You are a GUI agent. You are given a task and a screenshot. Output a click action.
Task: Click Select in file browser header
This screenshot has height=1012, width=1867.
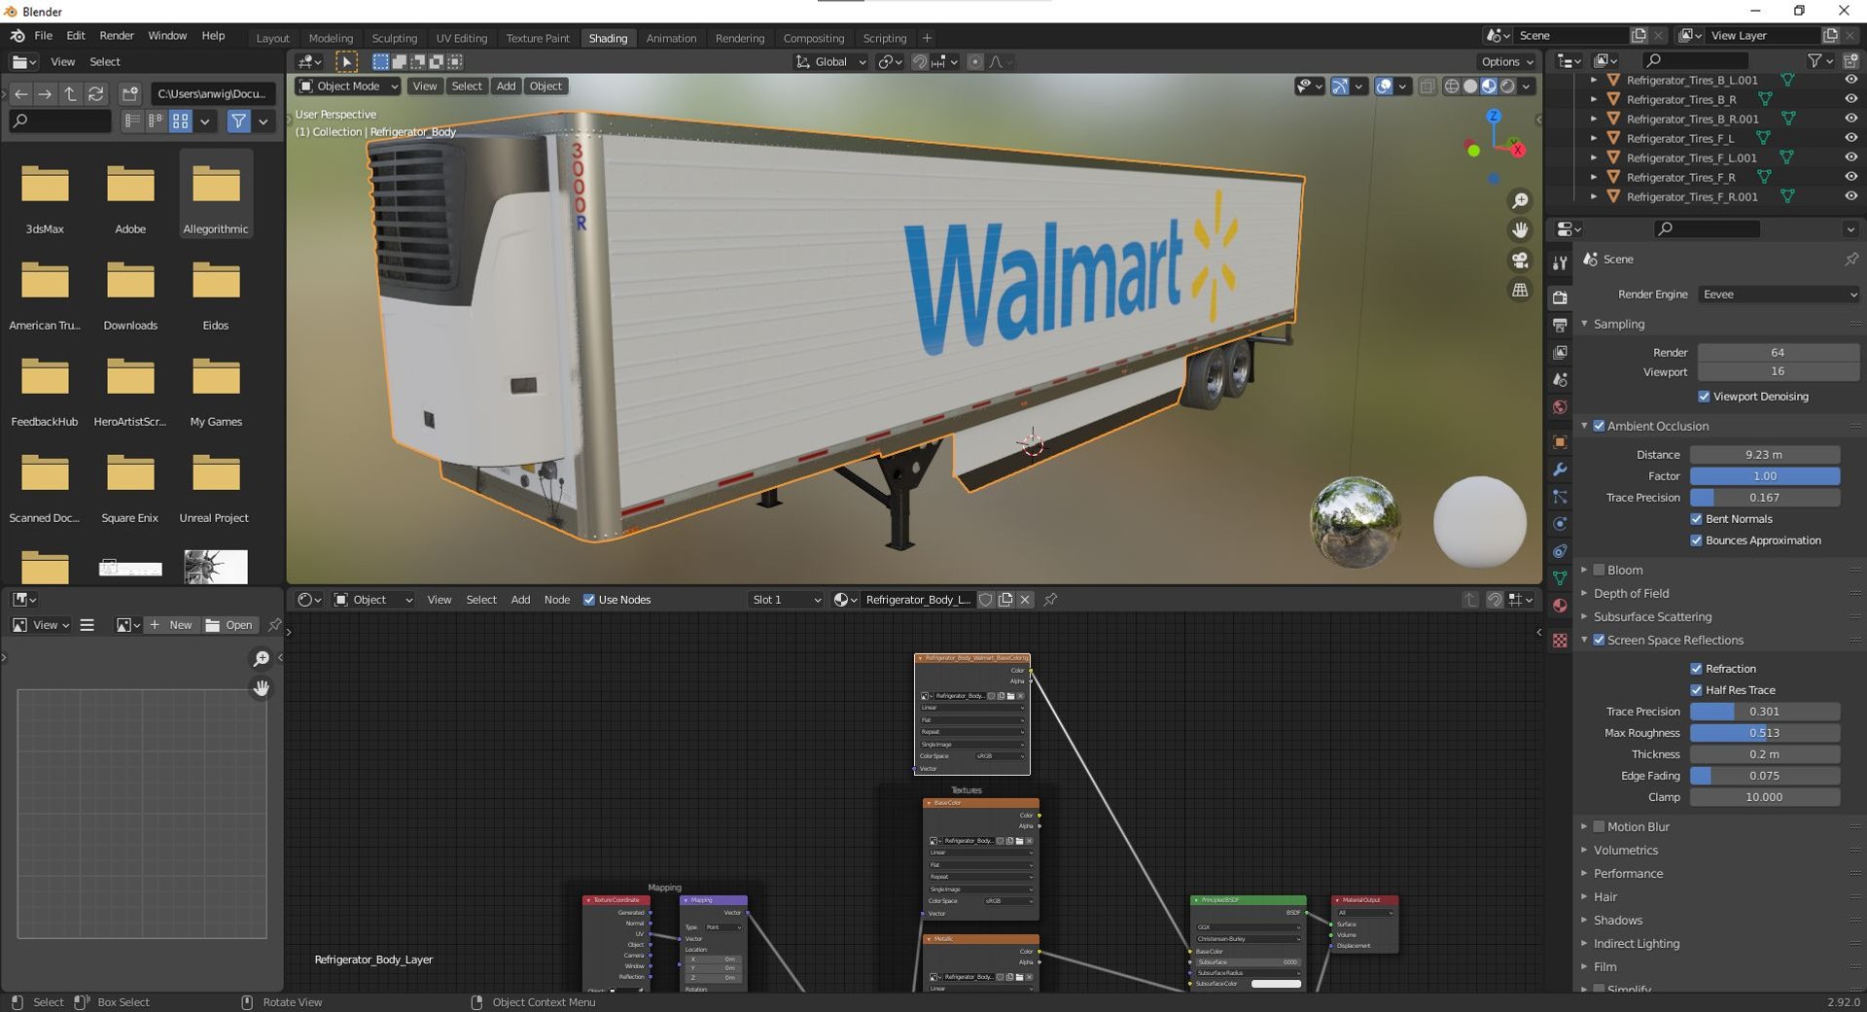pyautogui.click(x=105, y=62)
